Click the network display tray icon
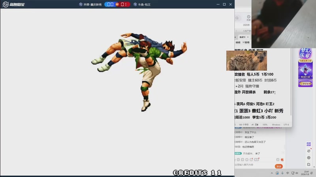316x177 pixels. tap(293, 173)
